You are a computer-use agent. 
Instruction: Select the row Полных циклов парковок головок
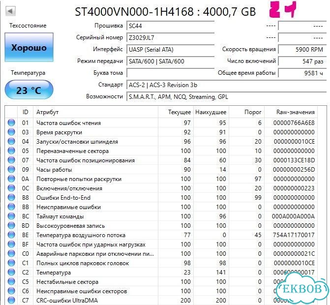161,263
